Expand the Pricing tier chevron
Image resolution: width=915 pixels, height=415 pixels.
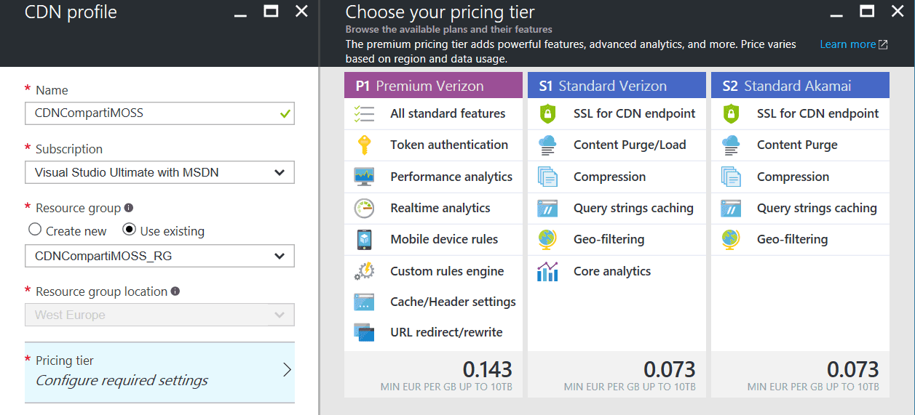pyautogui.click(x=287, y=370)
